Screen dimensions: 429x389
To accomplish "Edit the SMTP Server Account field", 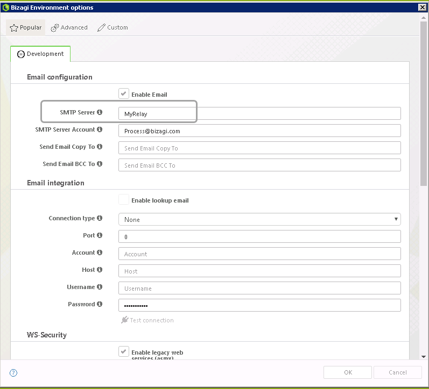I will [x=259, y=131].
